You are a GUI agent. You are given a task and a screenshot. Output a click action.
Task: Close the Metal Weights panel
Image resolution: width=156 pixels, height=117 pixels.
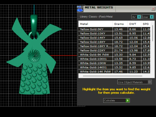(153, 9)
